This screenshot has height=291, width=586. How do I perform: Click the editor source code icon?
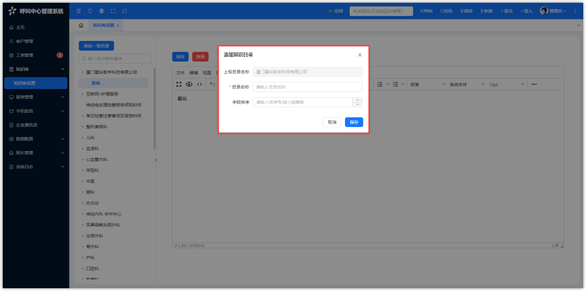coord(199,84)
